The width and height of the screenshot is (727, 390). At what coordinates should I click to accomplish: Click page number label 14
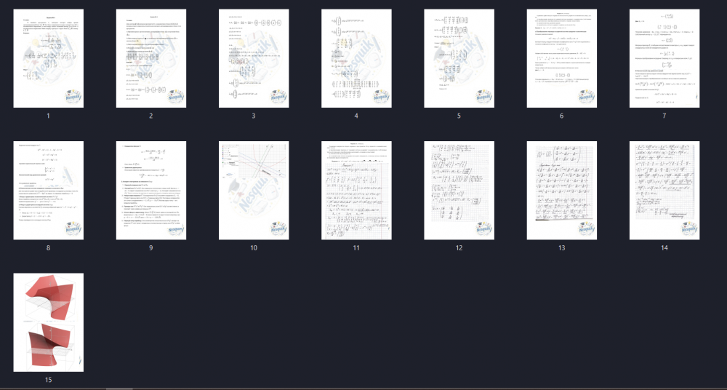(664, 248)
